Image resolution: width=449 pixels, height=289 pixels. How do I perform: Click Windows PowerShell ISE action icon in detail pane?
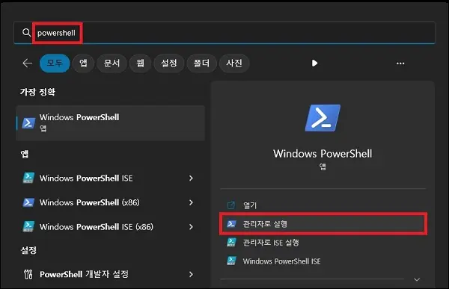[231, 261]
